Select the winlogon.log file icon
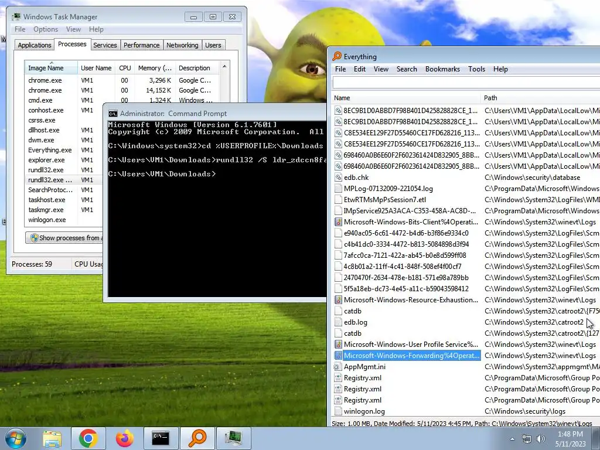This screenshot has height=450, width=600. (x=338, y=411)
